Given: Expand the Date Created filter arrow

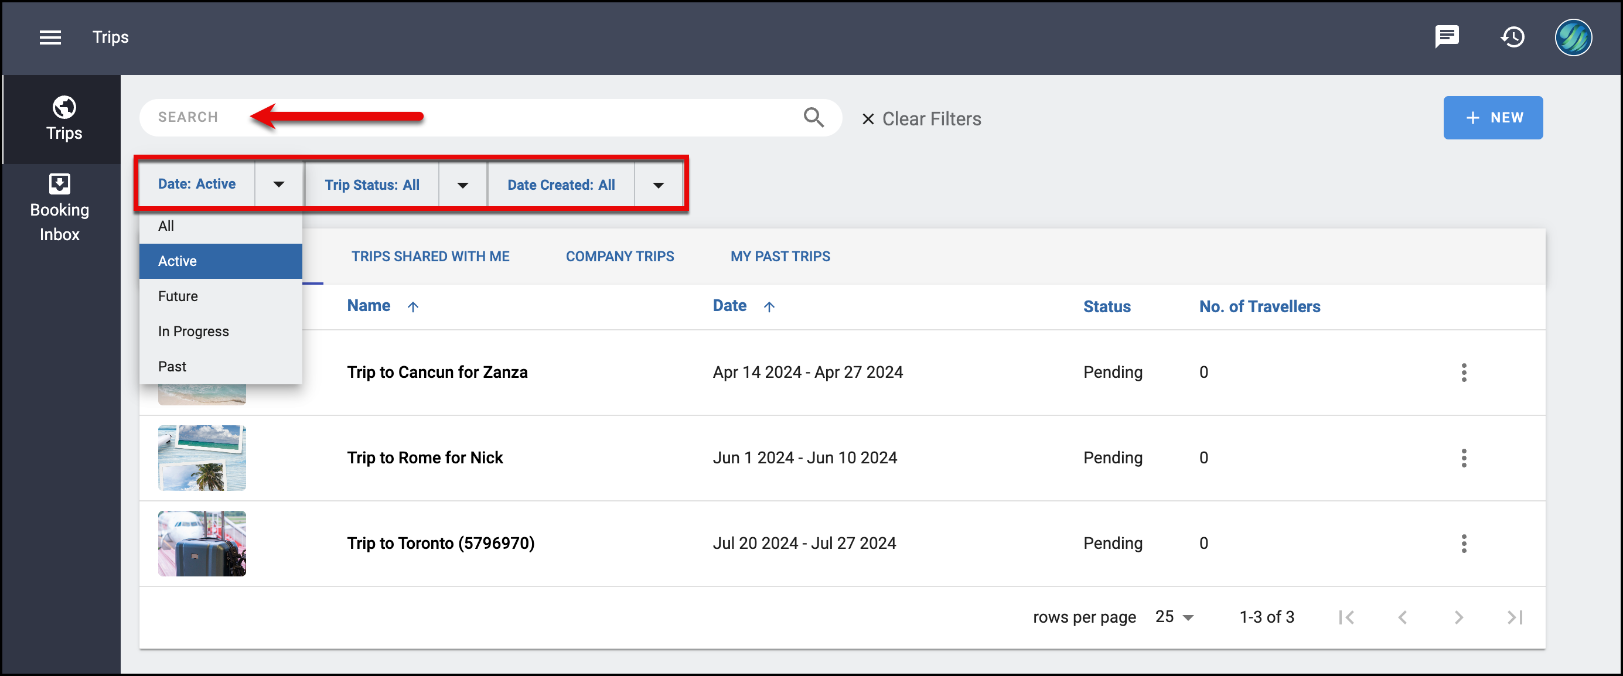Looking at the screenshot, I should (659, 185).
